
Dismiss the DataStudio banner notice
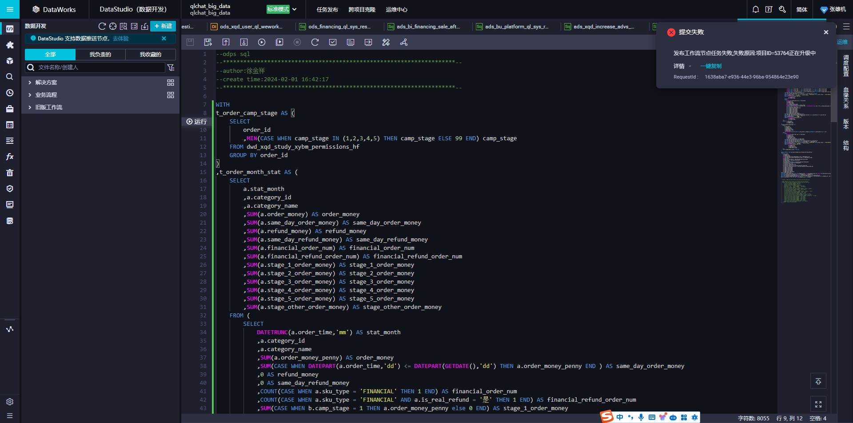pyautogui.click(x=164, y=39)
